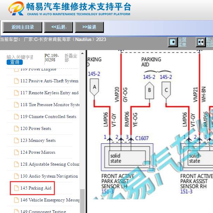Image resolution: width=213 pixels, height=213 pixels.
Task: Open 124 Power Mirrors entry
Action: pos(38,152)
